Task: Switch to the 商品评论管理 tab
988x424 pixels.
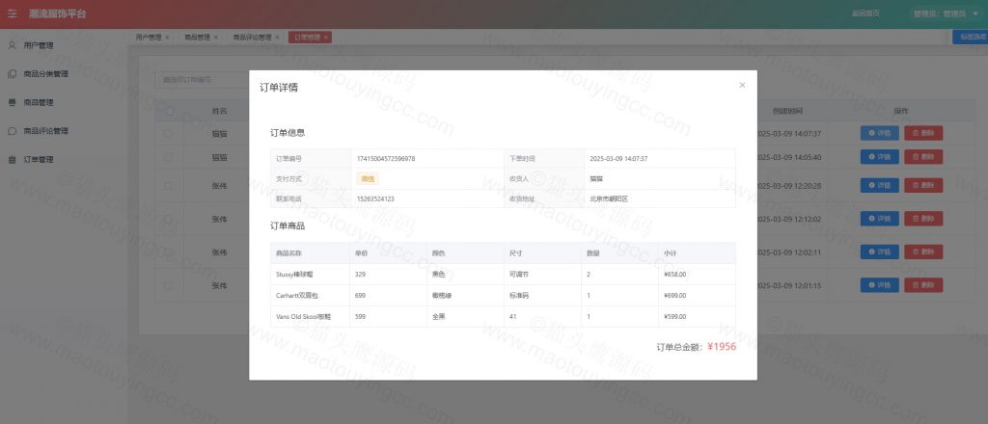Action: [x=252, y=38]
